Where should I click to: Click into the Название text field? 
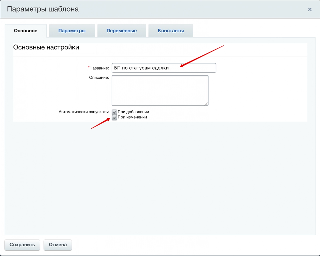[x=164, y=68]
